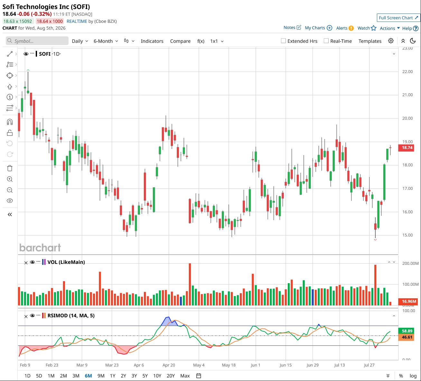This screenshot has width=421, height=381.
Task: Hide the SOFI price series
Action: 26,54
